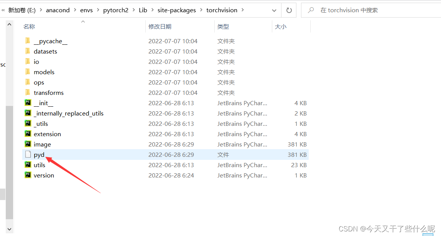Show hidden breadcrumb path with double chevron
Viewport: 441px width, 236px height.
point(3,10)
